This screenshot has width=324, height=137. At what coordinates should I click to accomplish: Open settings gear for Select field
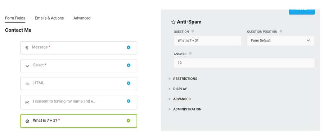tap(129, 65)
